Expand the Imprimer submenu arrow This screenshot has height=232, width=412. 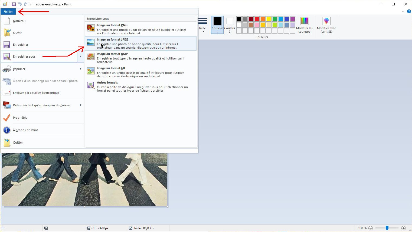click(x=81, y=69)
